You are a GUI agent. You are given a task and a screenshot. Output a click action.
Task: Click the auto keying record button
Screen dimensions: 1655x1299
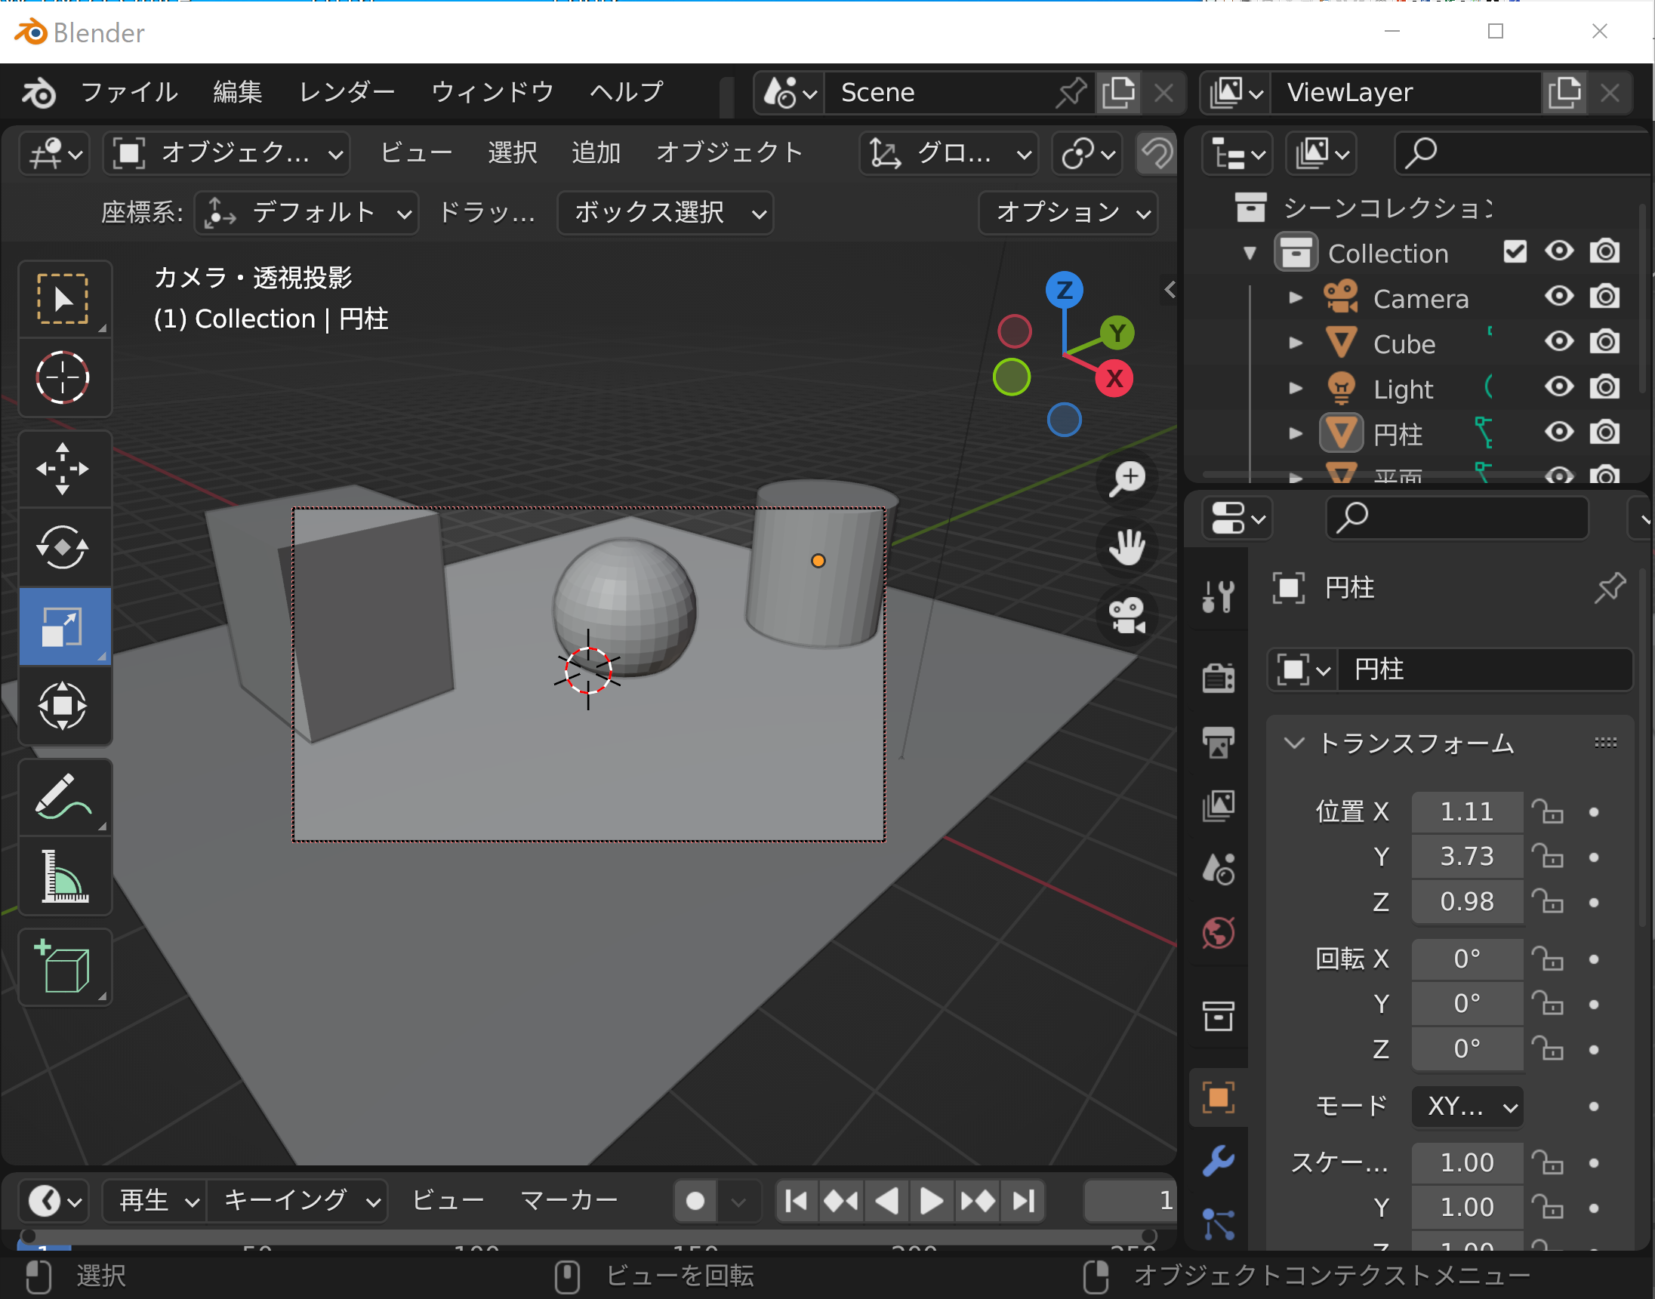tap(695, 1201)
